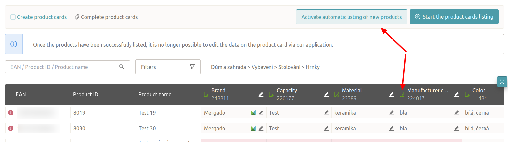
Task: Click the green icon beside Manufacturer header
Action: click(402, 94)
